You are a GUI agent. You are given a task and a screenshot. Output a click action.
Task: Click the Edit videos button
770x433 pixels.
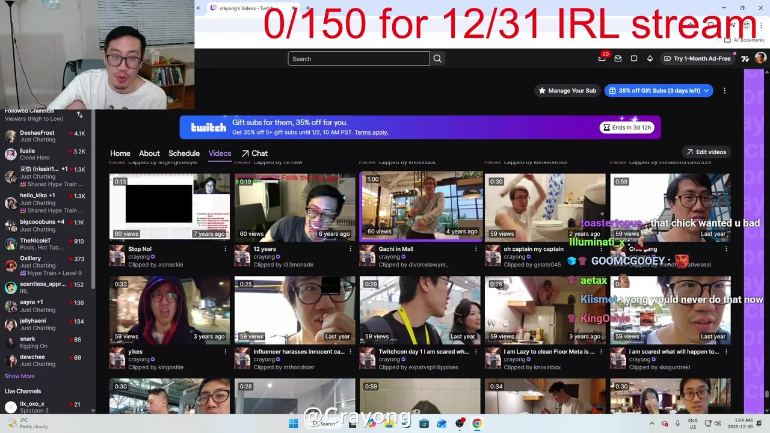[706, 152]
